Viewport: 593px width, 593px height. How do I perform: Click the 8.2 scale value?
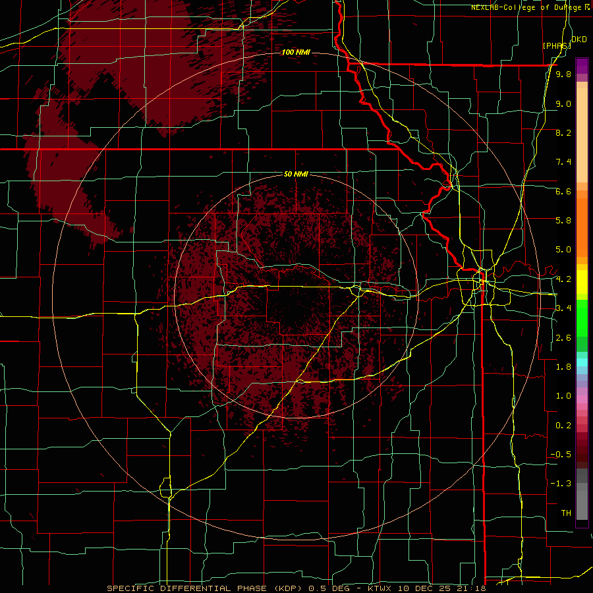563,132
